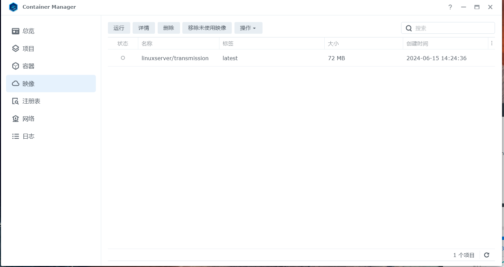The height and width of the screenshot is (267, 504).
Task: Switch to the 映像 images section
Action: click(x=29, y=83)
